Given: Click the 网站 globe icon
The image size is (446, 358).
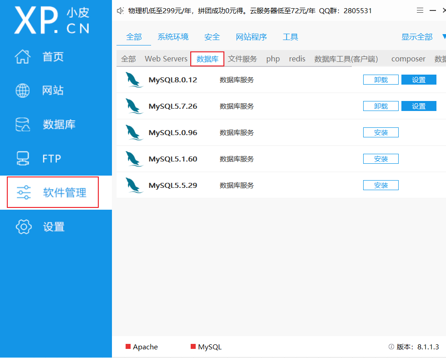Looking at the screenshot, I should pyautogui.click(x=23, y=91).
